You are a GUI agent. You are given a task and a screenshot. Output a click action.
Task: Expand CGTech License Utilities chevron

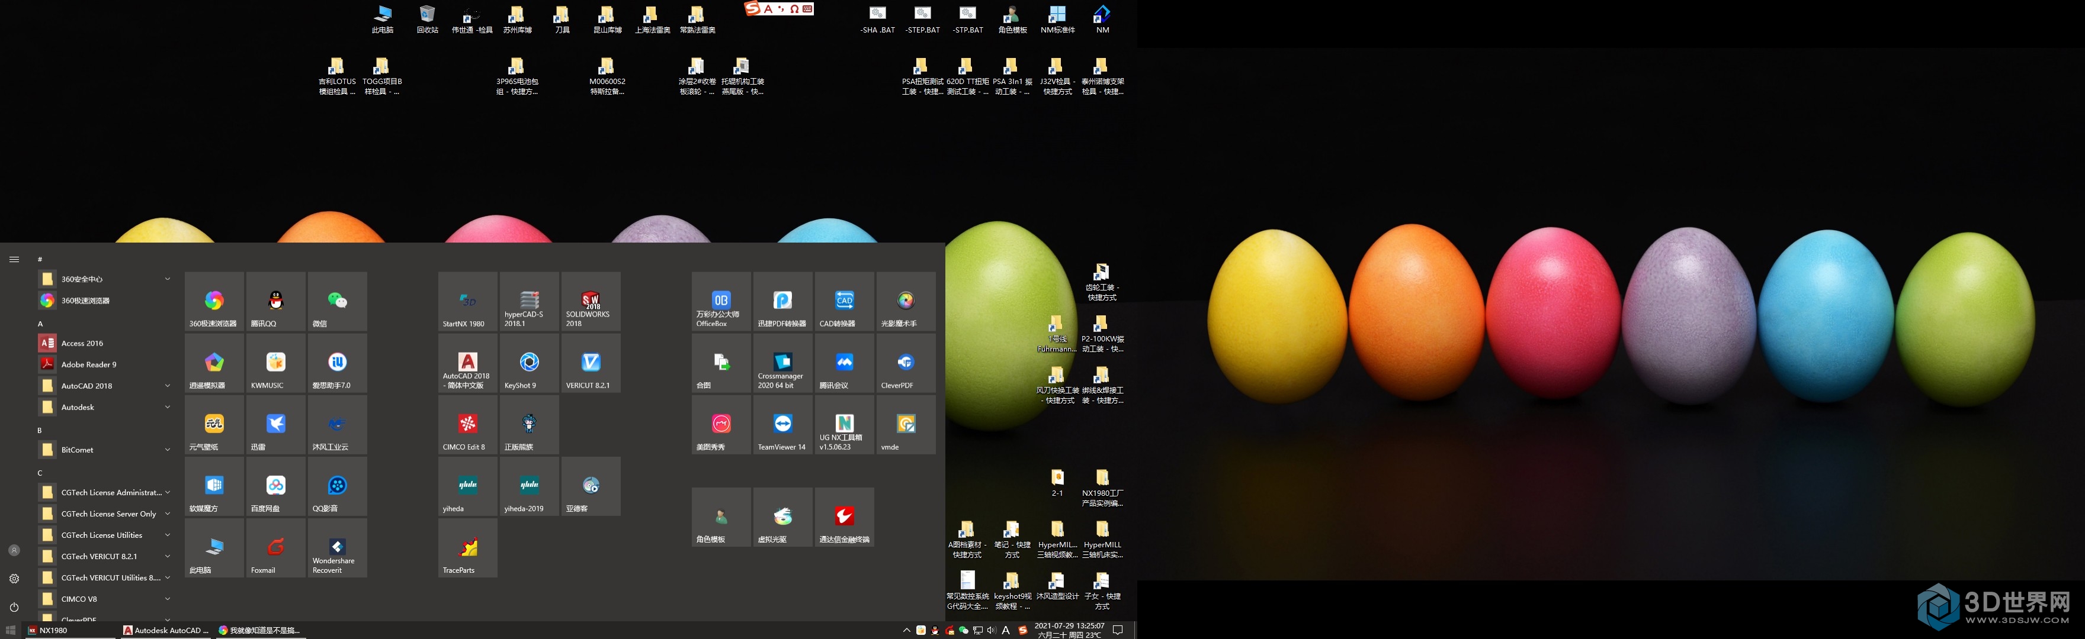(168, 535)
